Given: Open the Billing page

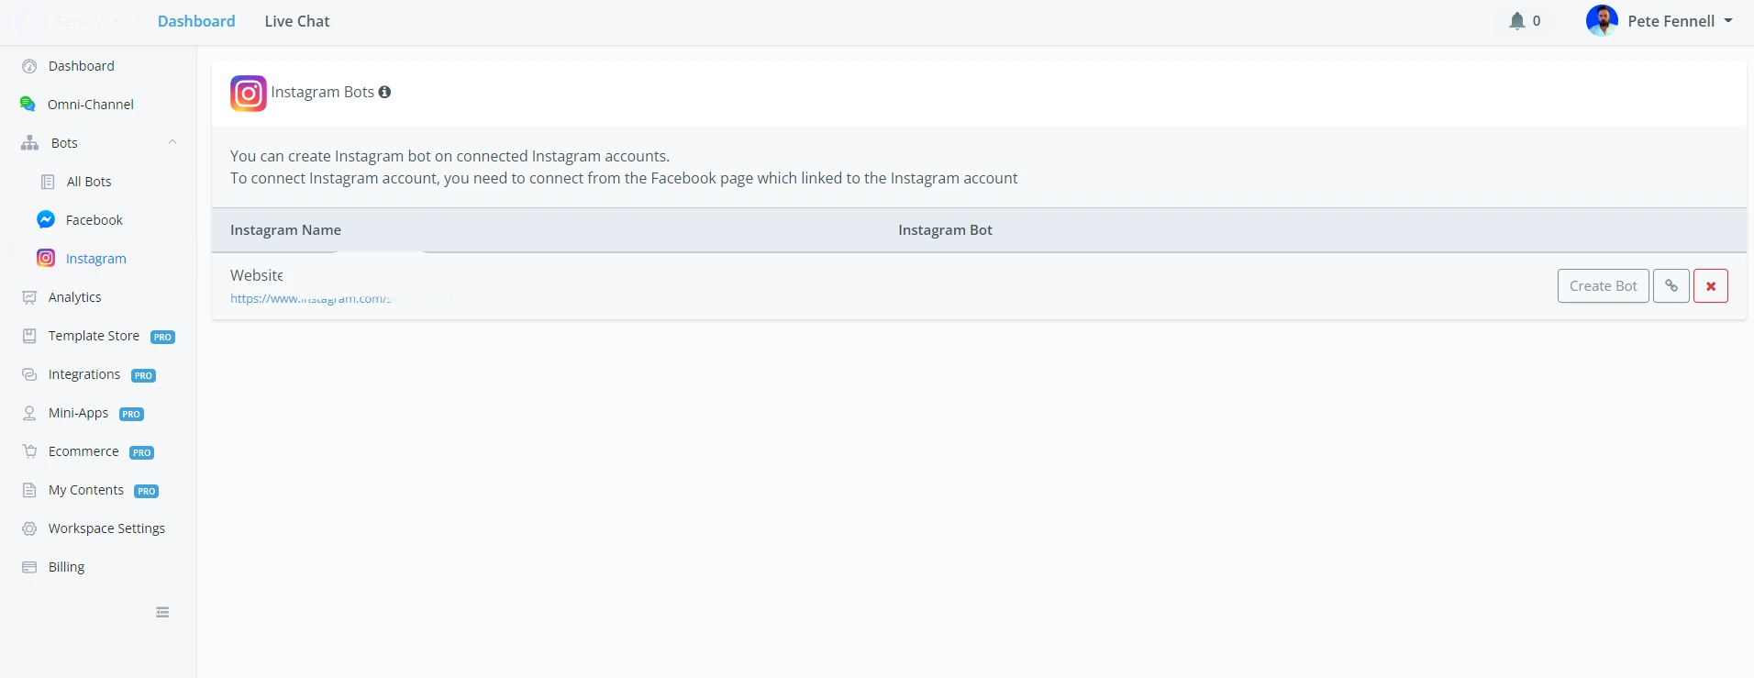Looking at the screenshot, I should pyautogui.click(x=66, y=567).
